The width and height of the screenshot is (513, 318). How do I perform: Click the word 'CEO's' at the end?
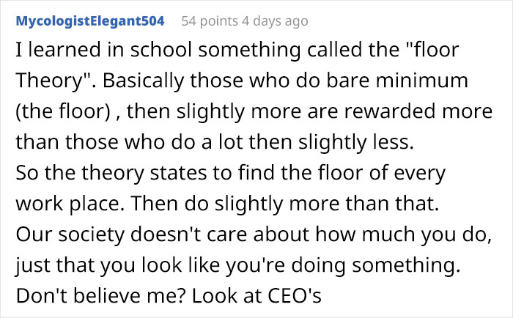[x=295, y=296]
